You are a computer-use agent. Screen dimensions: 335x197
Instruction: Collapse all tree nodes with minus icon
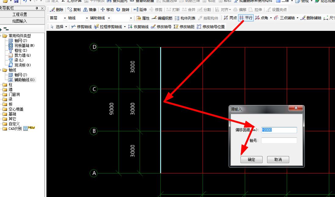pos(6,29)
